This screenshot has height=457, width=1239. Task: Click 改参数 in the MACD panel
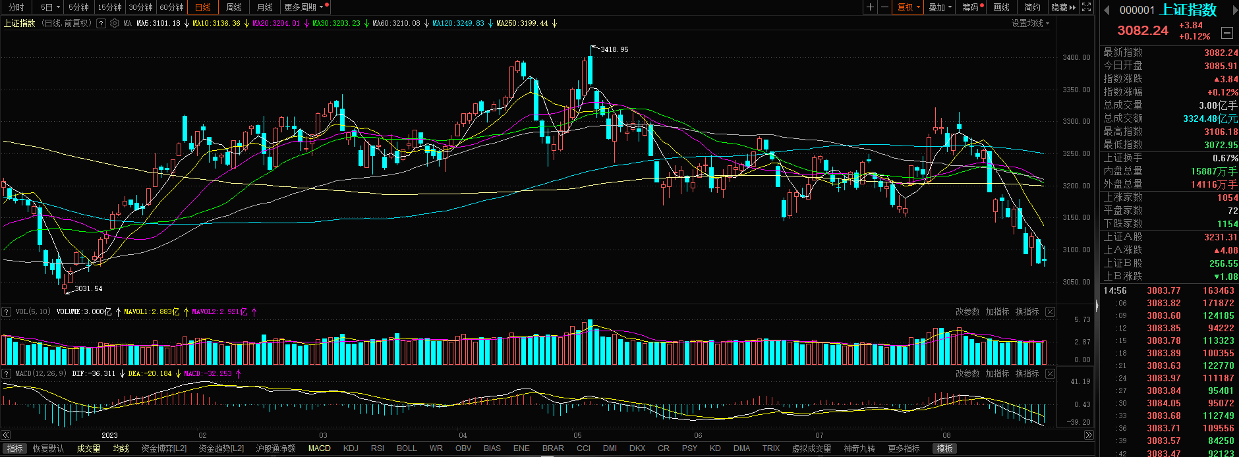(x=967, y=373)
